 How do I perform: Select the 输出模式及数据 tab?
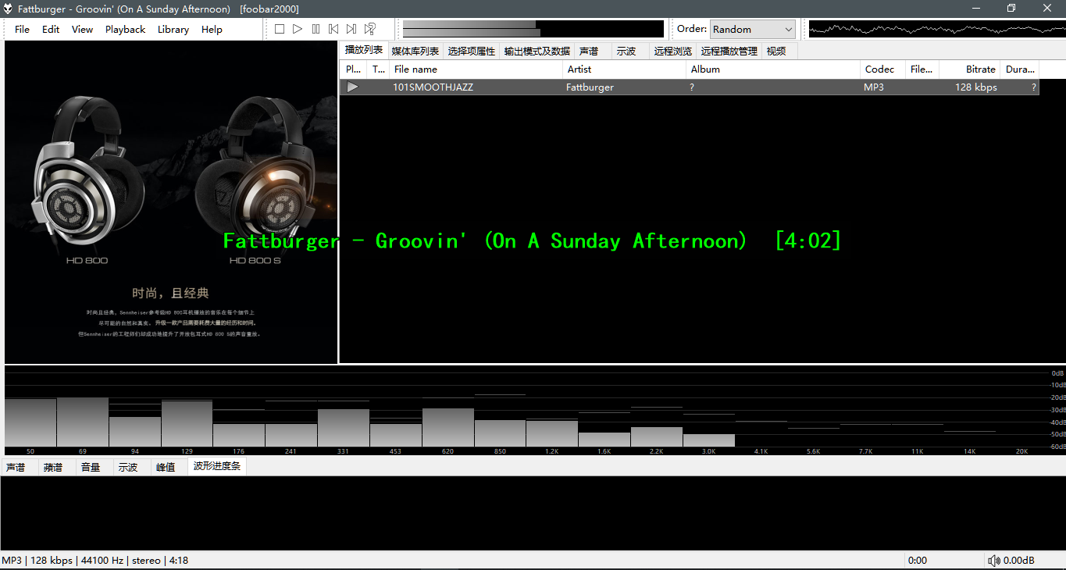click(537, 52)
